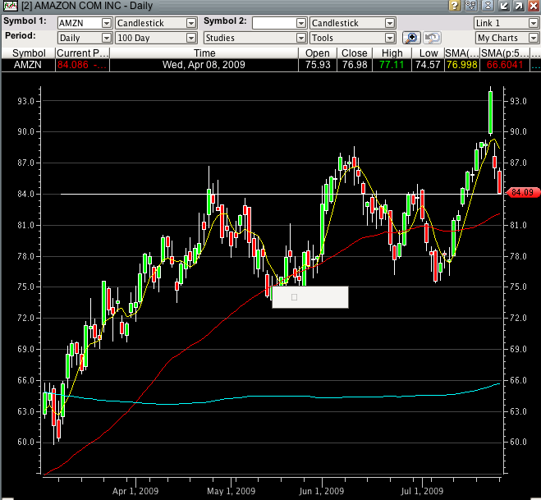Click the up-right arrow window icon

pos(518,7)
